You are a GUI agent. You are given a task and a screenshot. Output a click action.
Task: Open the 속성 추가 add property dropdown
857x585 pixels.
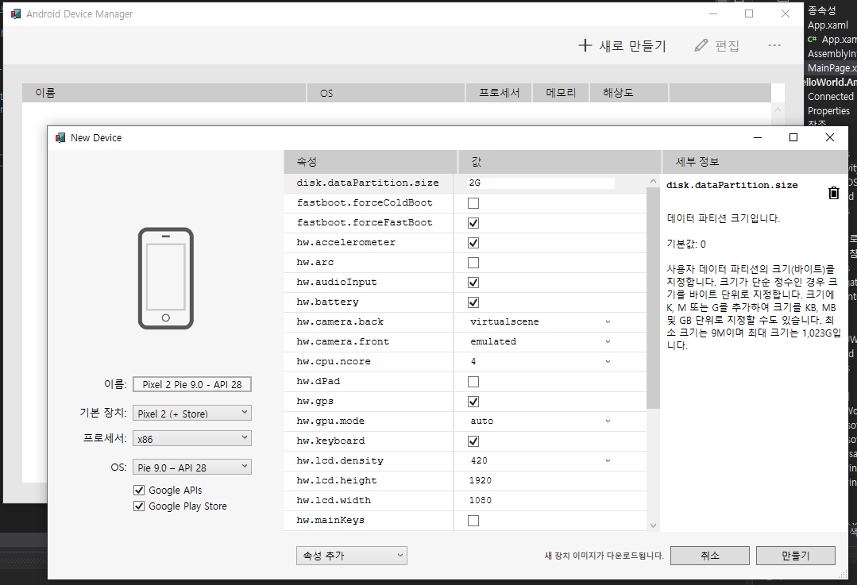click(351, 556)
